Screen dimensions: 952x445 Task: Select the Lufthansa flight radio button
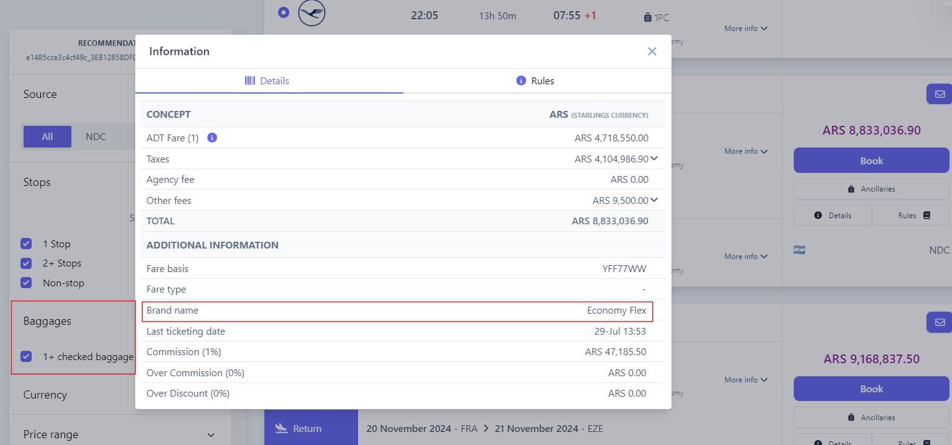pos(284,12)
